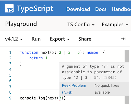Click 'console.log' on line 9
This screenshot has height=104, width=131.
pyautogui.click(x=32, y=98)
